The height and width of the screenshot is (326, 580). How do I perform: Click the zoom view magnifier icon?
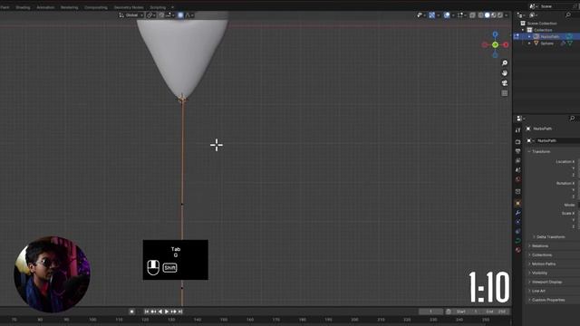505,62
